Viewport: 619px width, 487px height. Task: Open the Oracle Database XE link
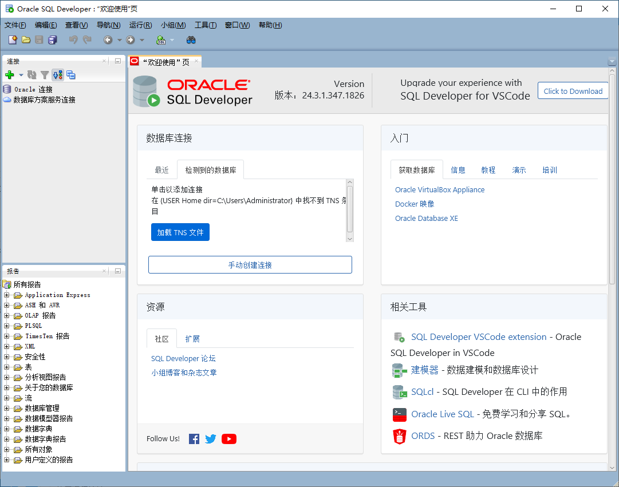click(x=427, y=218)
